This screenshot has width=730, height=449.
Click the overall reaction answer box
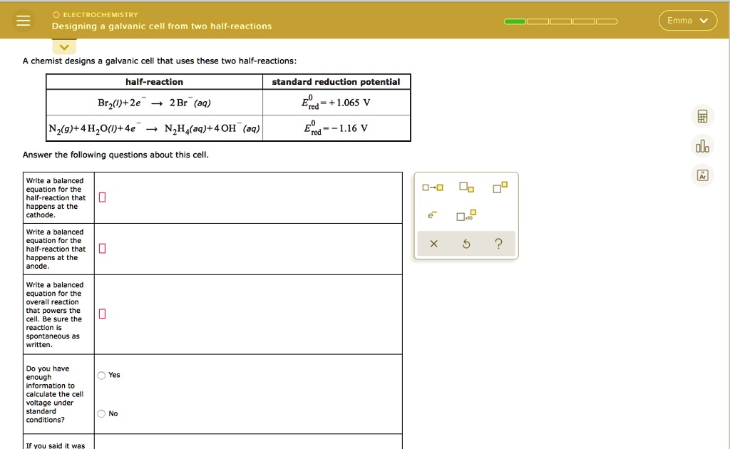102,314
